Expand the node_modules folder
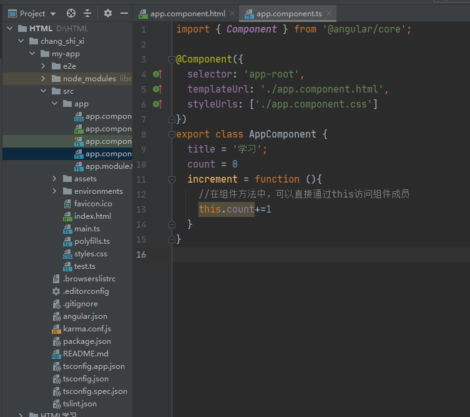Screen dimensions: 470x417 pyautogui.click(x=43, y=79)
